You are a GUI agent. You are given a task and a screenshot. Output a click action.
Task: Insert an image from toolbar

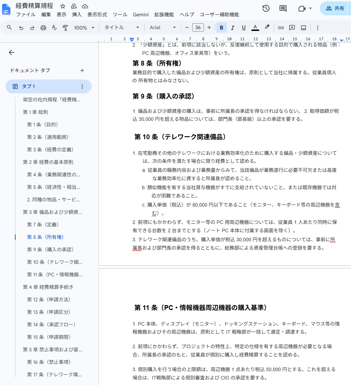[303, 28]
